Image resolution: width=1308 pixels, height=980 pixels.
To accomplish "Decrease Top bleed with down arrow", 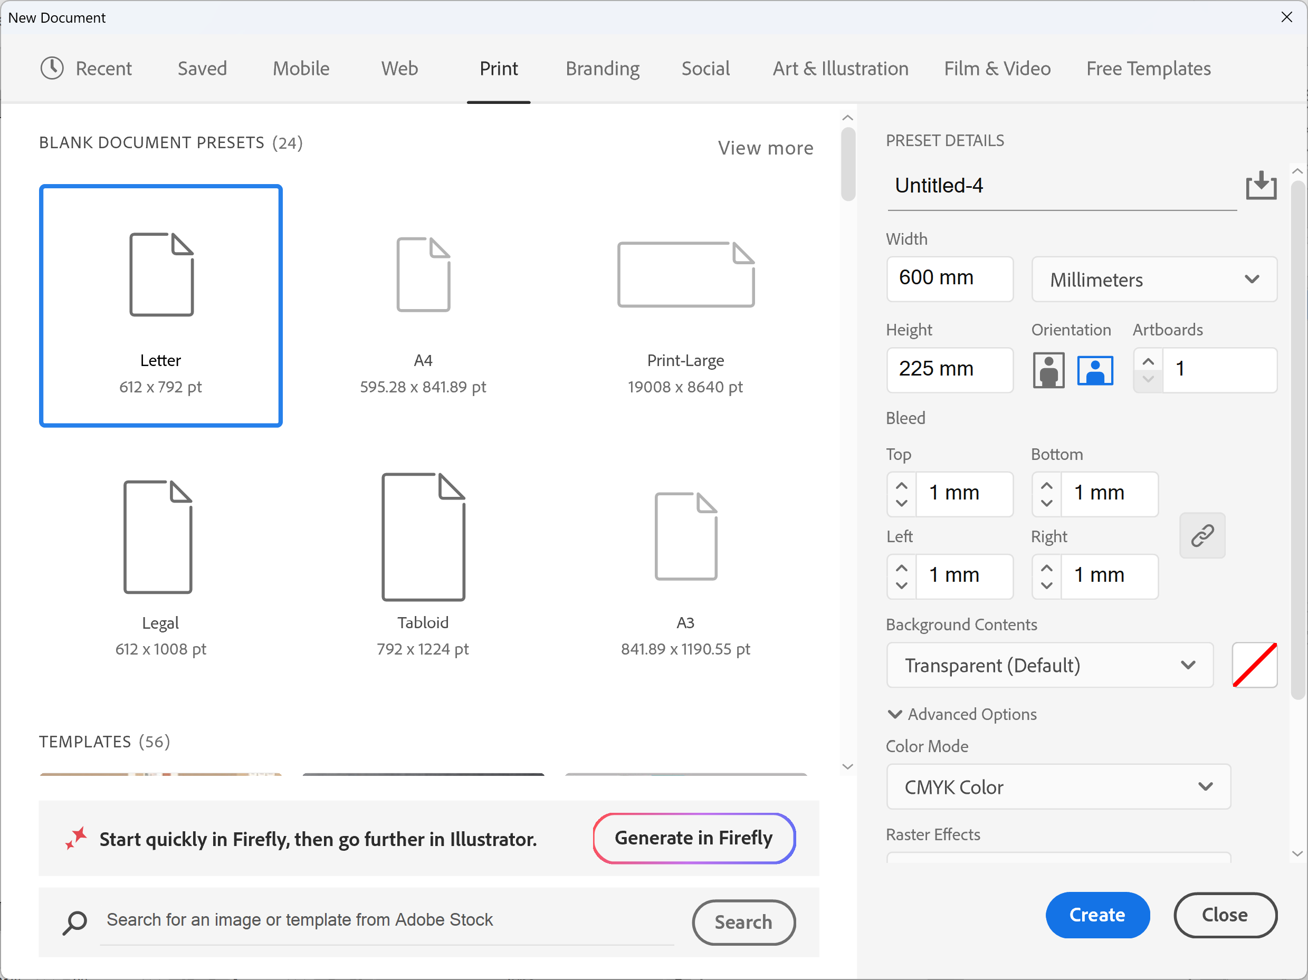I will tap(901, 503).
